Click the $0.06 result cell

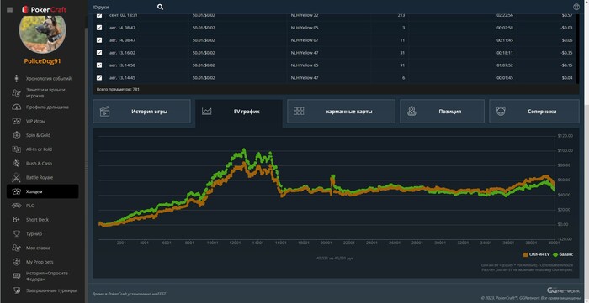coord(567,40)
